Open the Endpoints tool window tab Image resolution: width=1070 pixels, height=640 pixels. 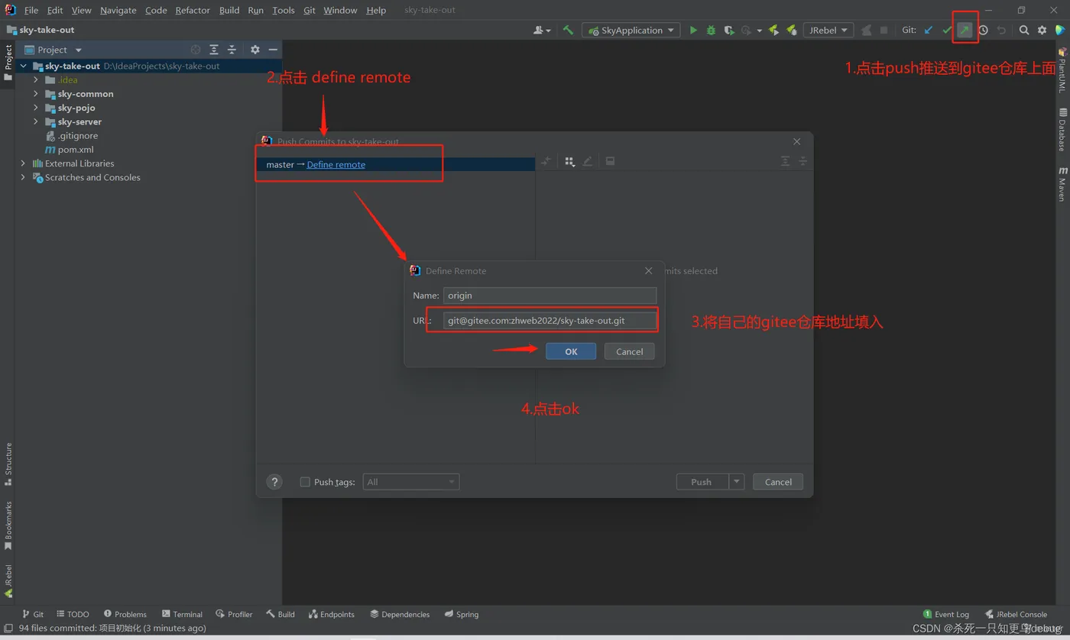pyautogui.click(x=331, y=614)
